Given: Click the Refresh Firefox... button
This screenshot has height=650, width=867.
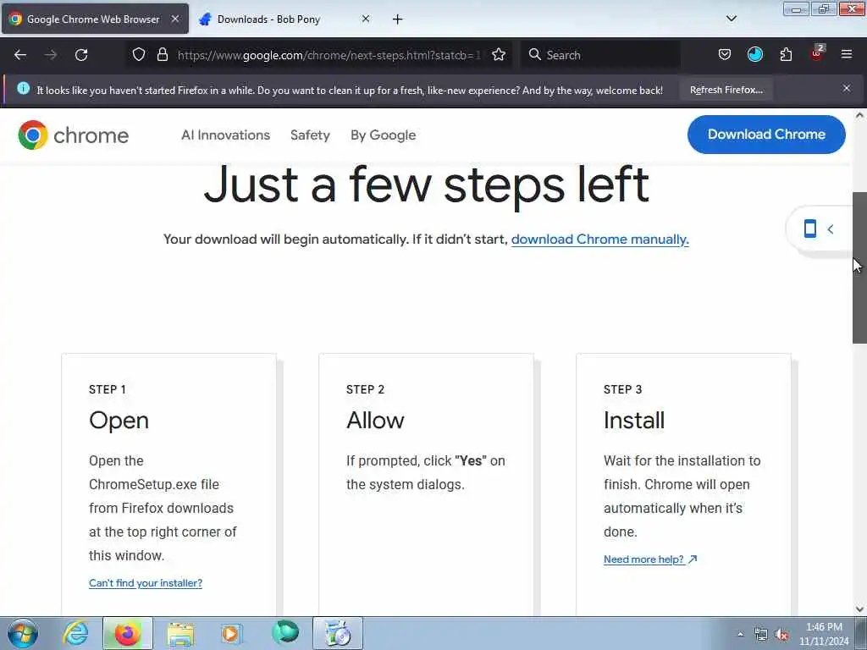Looking at the screenshot, I should tap(726, 90).
